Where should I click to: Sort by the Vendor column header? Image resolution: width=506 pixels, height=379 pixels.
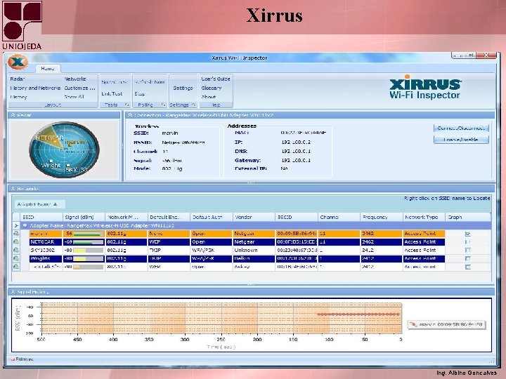click(x=254, y=217)
